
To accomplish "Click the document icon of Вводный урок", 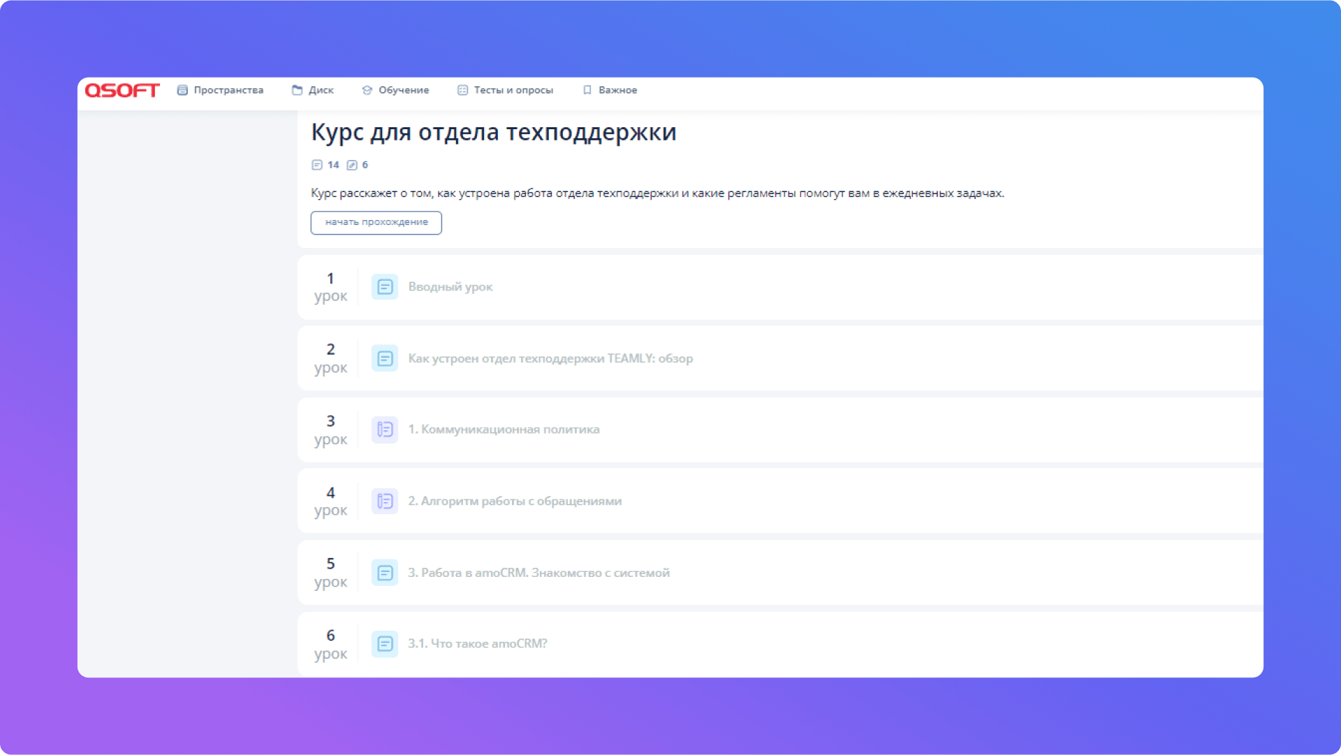I will 385,287.
